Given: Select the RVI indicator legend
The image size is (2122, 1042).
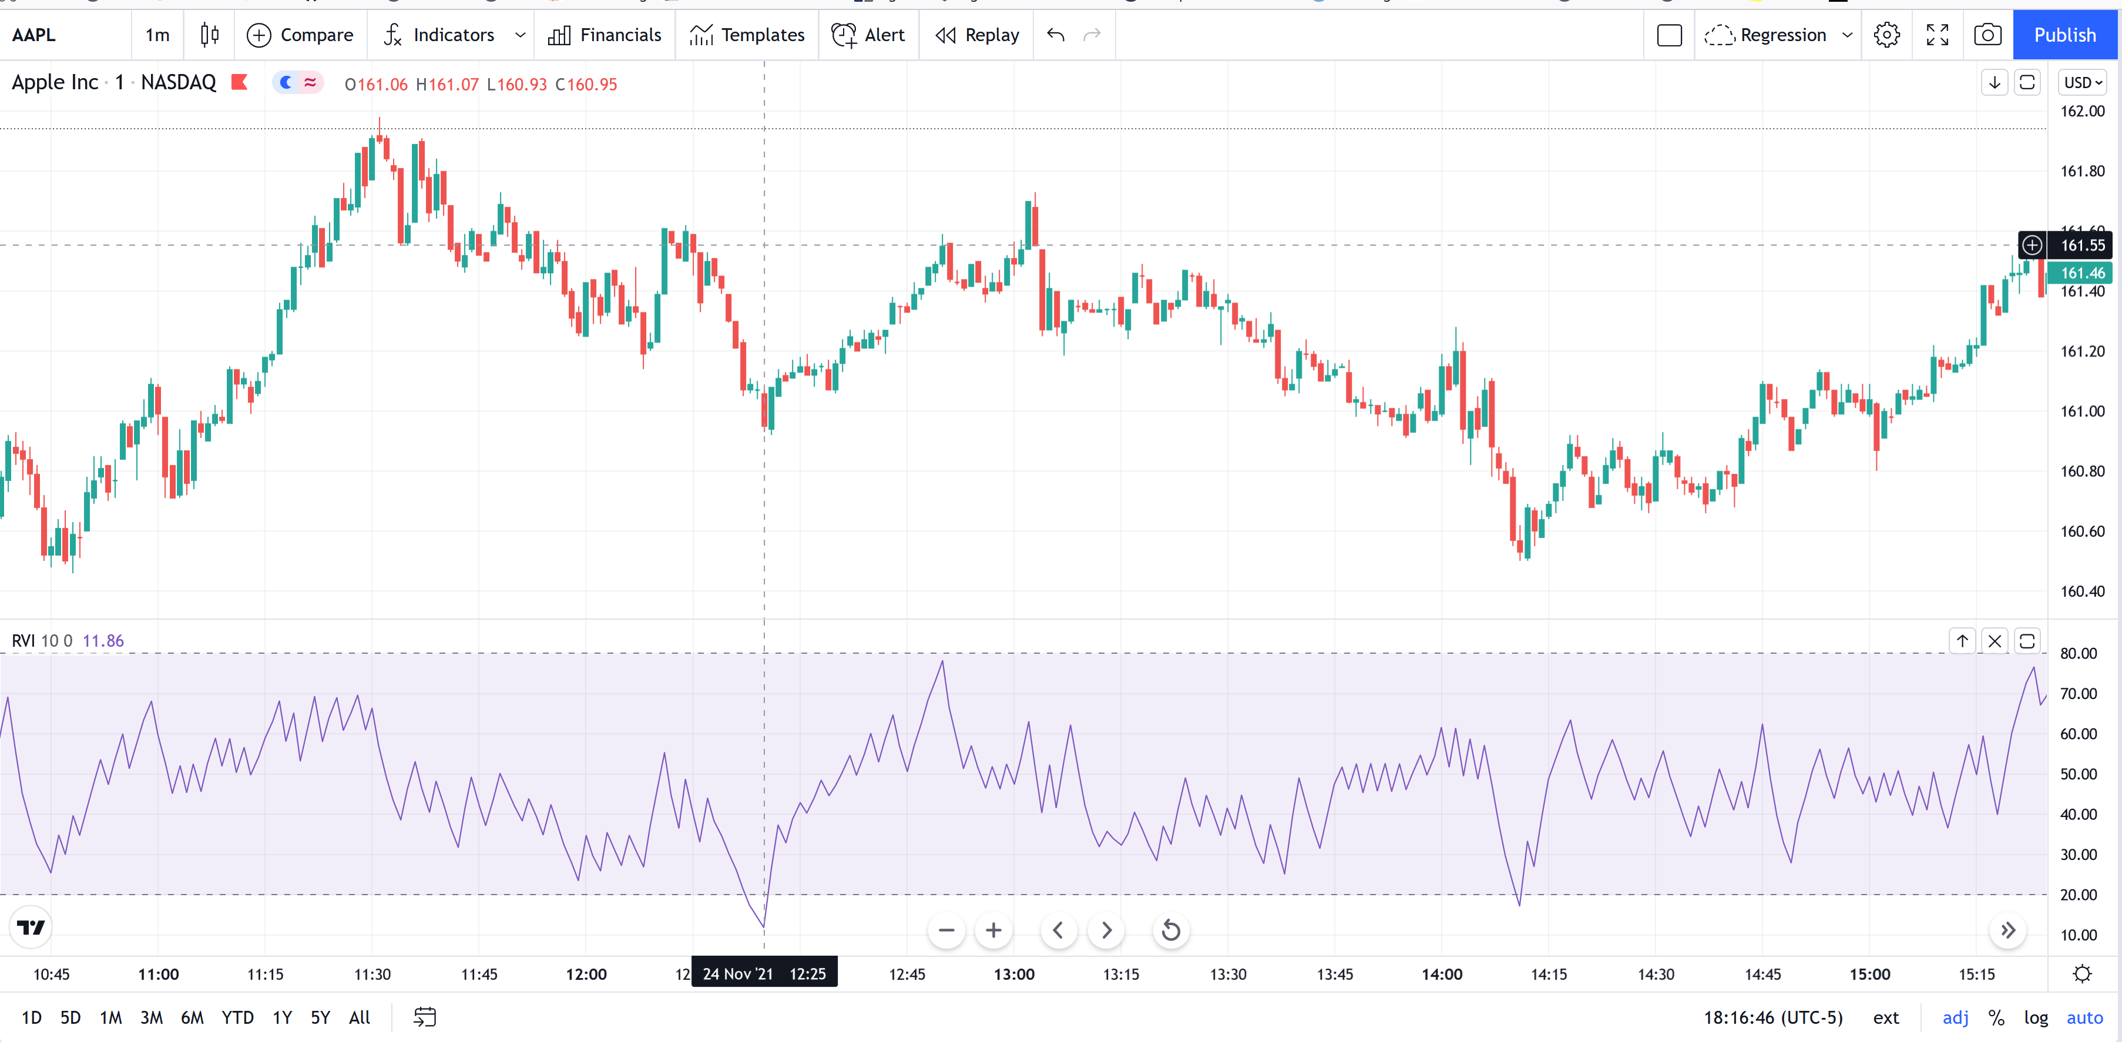Looking at the screenshot, I should tap(68, 640).
